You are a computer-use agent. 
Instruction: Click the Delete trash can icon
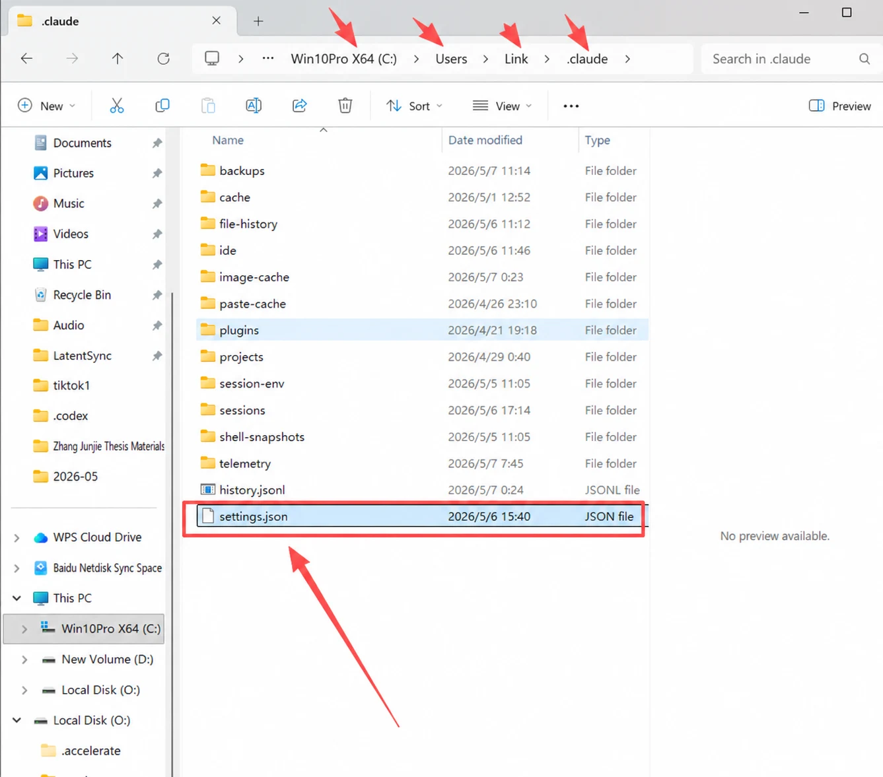click(x=345, y=106)
